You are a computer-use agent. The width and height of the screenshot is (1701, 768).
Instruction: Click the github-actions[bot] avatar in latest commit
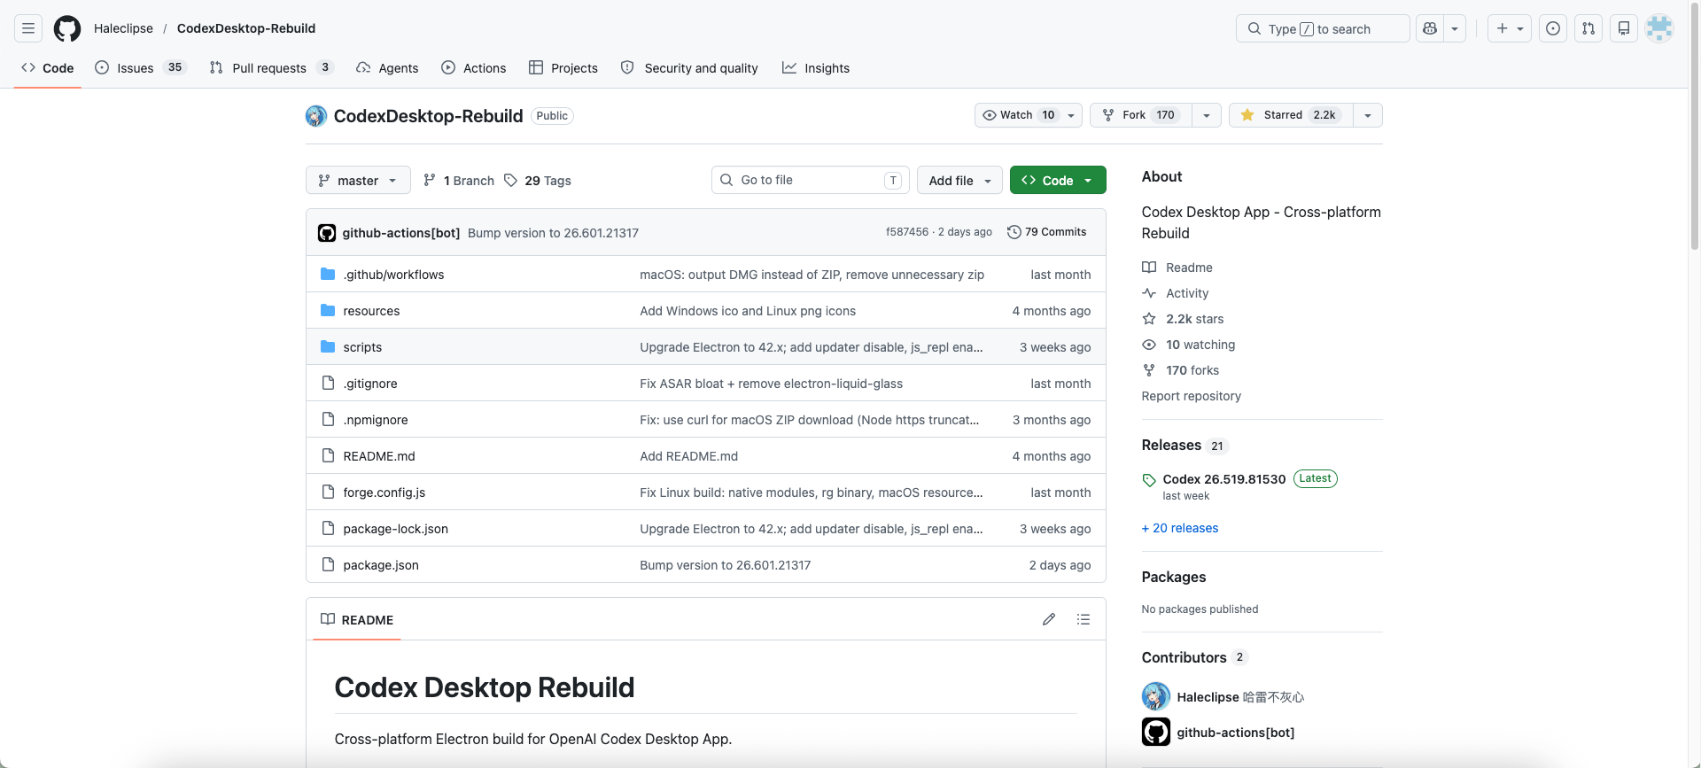327,233
